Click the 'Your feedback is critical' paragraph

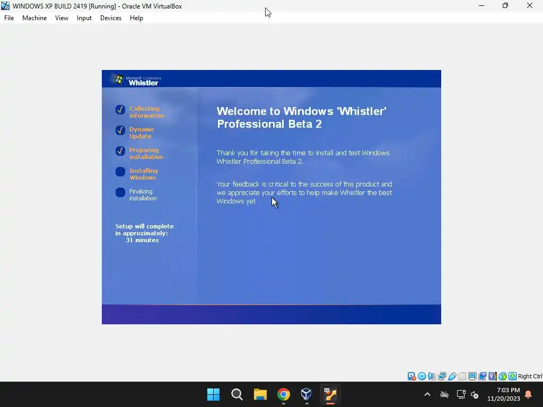[x=304, y=193]
